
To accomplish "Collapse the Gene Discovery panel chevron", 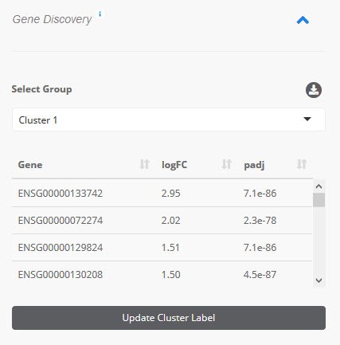I will 303,20.
